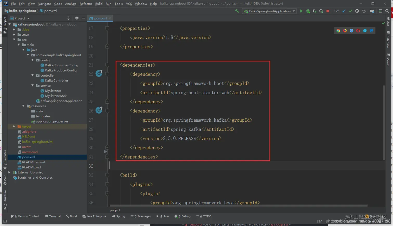Click tool window toggle icon in bottom-left corner
The height and width of the screenshot is (226, 393).
5,221
